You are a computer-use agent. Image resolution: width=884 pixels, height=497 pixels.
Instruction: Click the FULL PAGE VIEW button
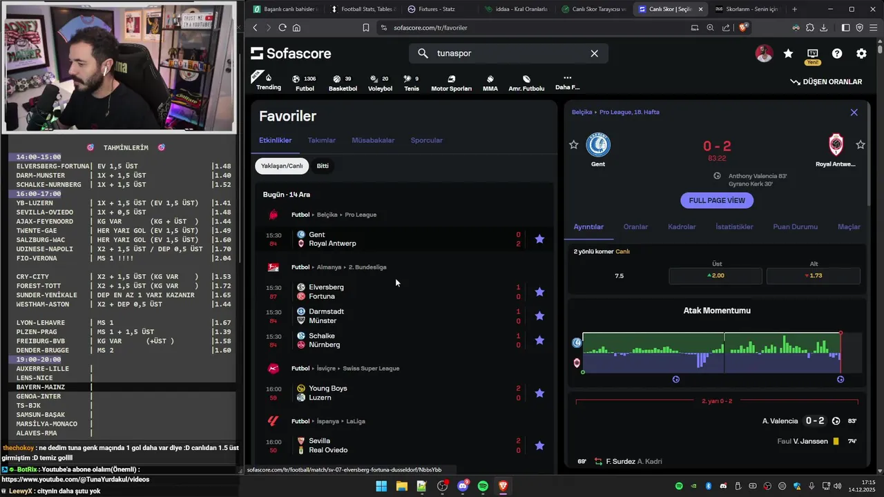point(717,200)
